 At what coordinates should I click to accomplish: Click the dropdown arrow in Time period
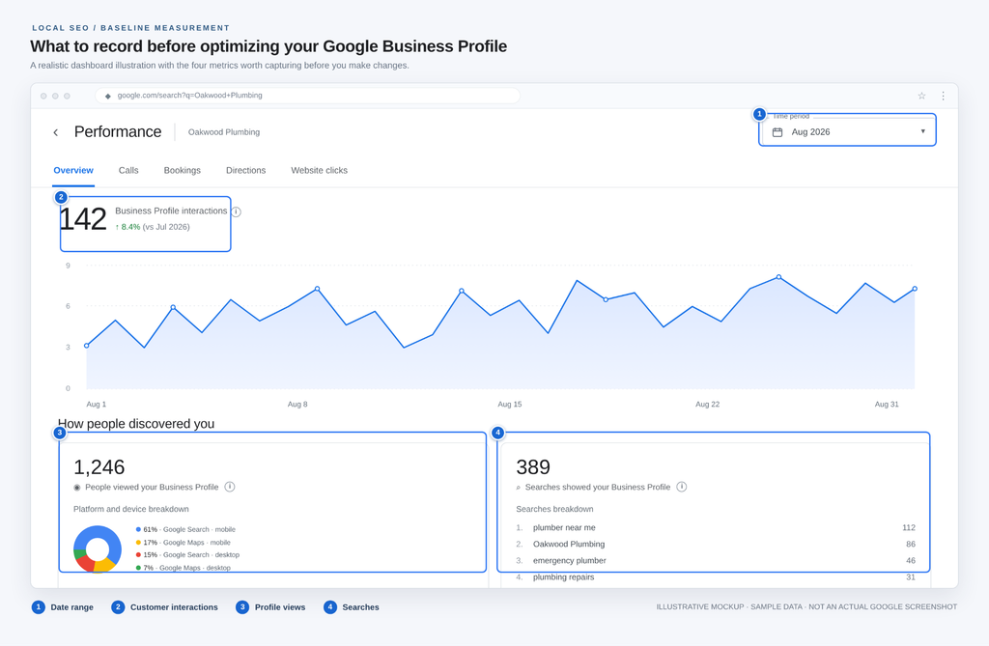[x=922, y=131]
